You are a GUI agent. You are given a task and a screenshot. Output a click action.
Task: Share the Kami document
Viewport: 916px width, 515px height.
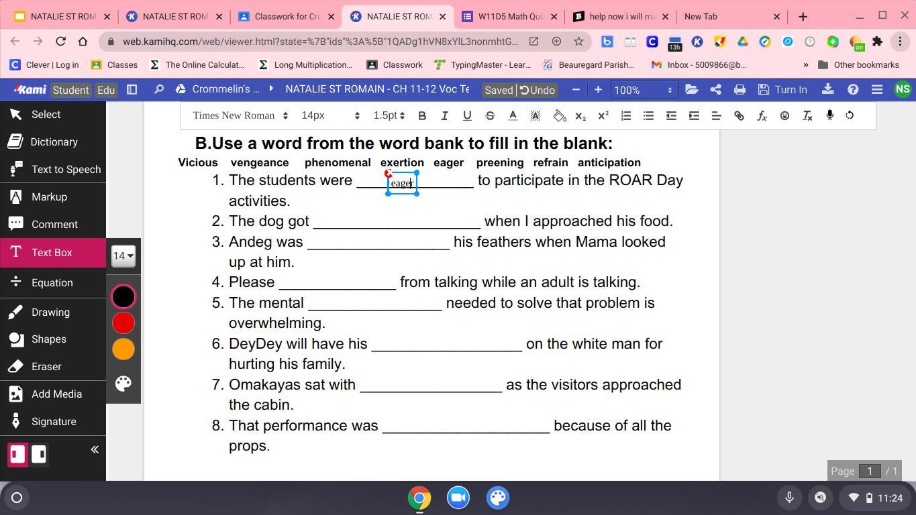click(716, 89)
